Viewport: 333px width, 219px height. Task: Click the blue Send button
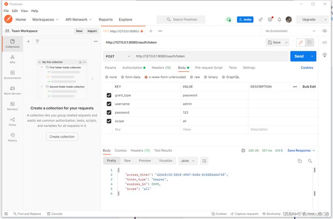pos(299,56)
